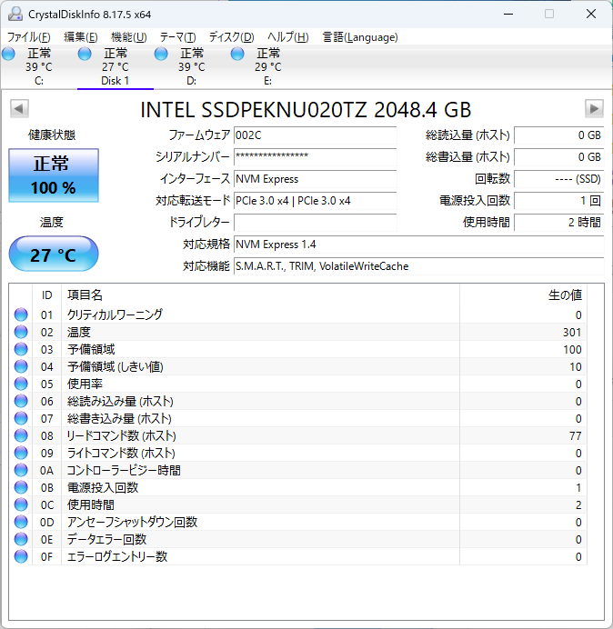Select the コントローラービジー時間 attribute name

[x=124, y=470]
